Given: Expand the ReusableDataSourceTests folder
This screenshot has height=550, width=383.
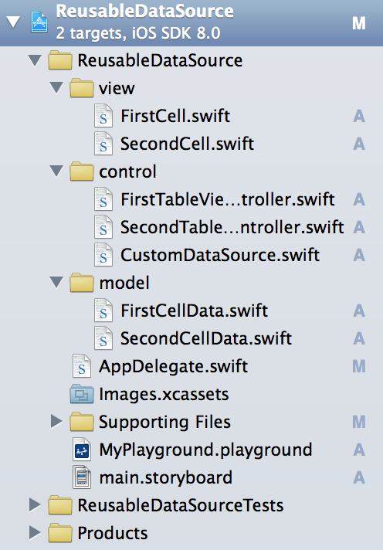Looking at the screenshot, I should [x=35, y=505].
